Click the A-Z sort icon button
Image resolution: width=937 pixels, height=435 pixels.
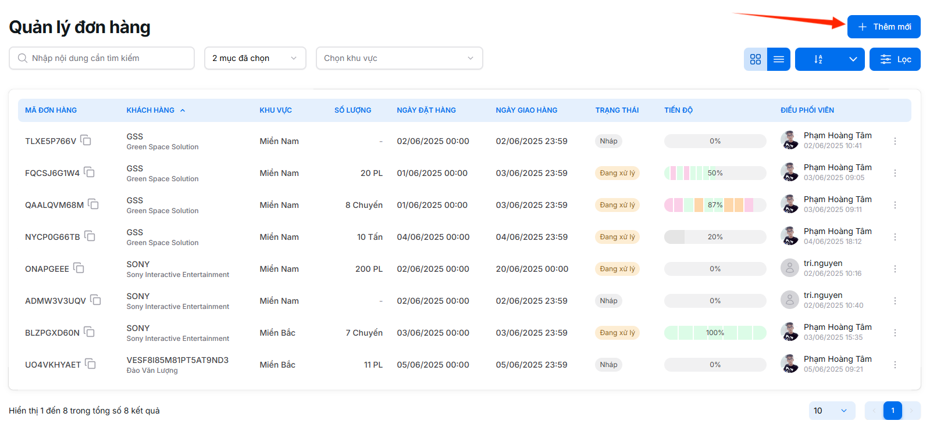click(x=818, y=59)
